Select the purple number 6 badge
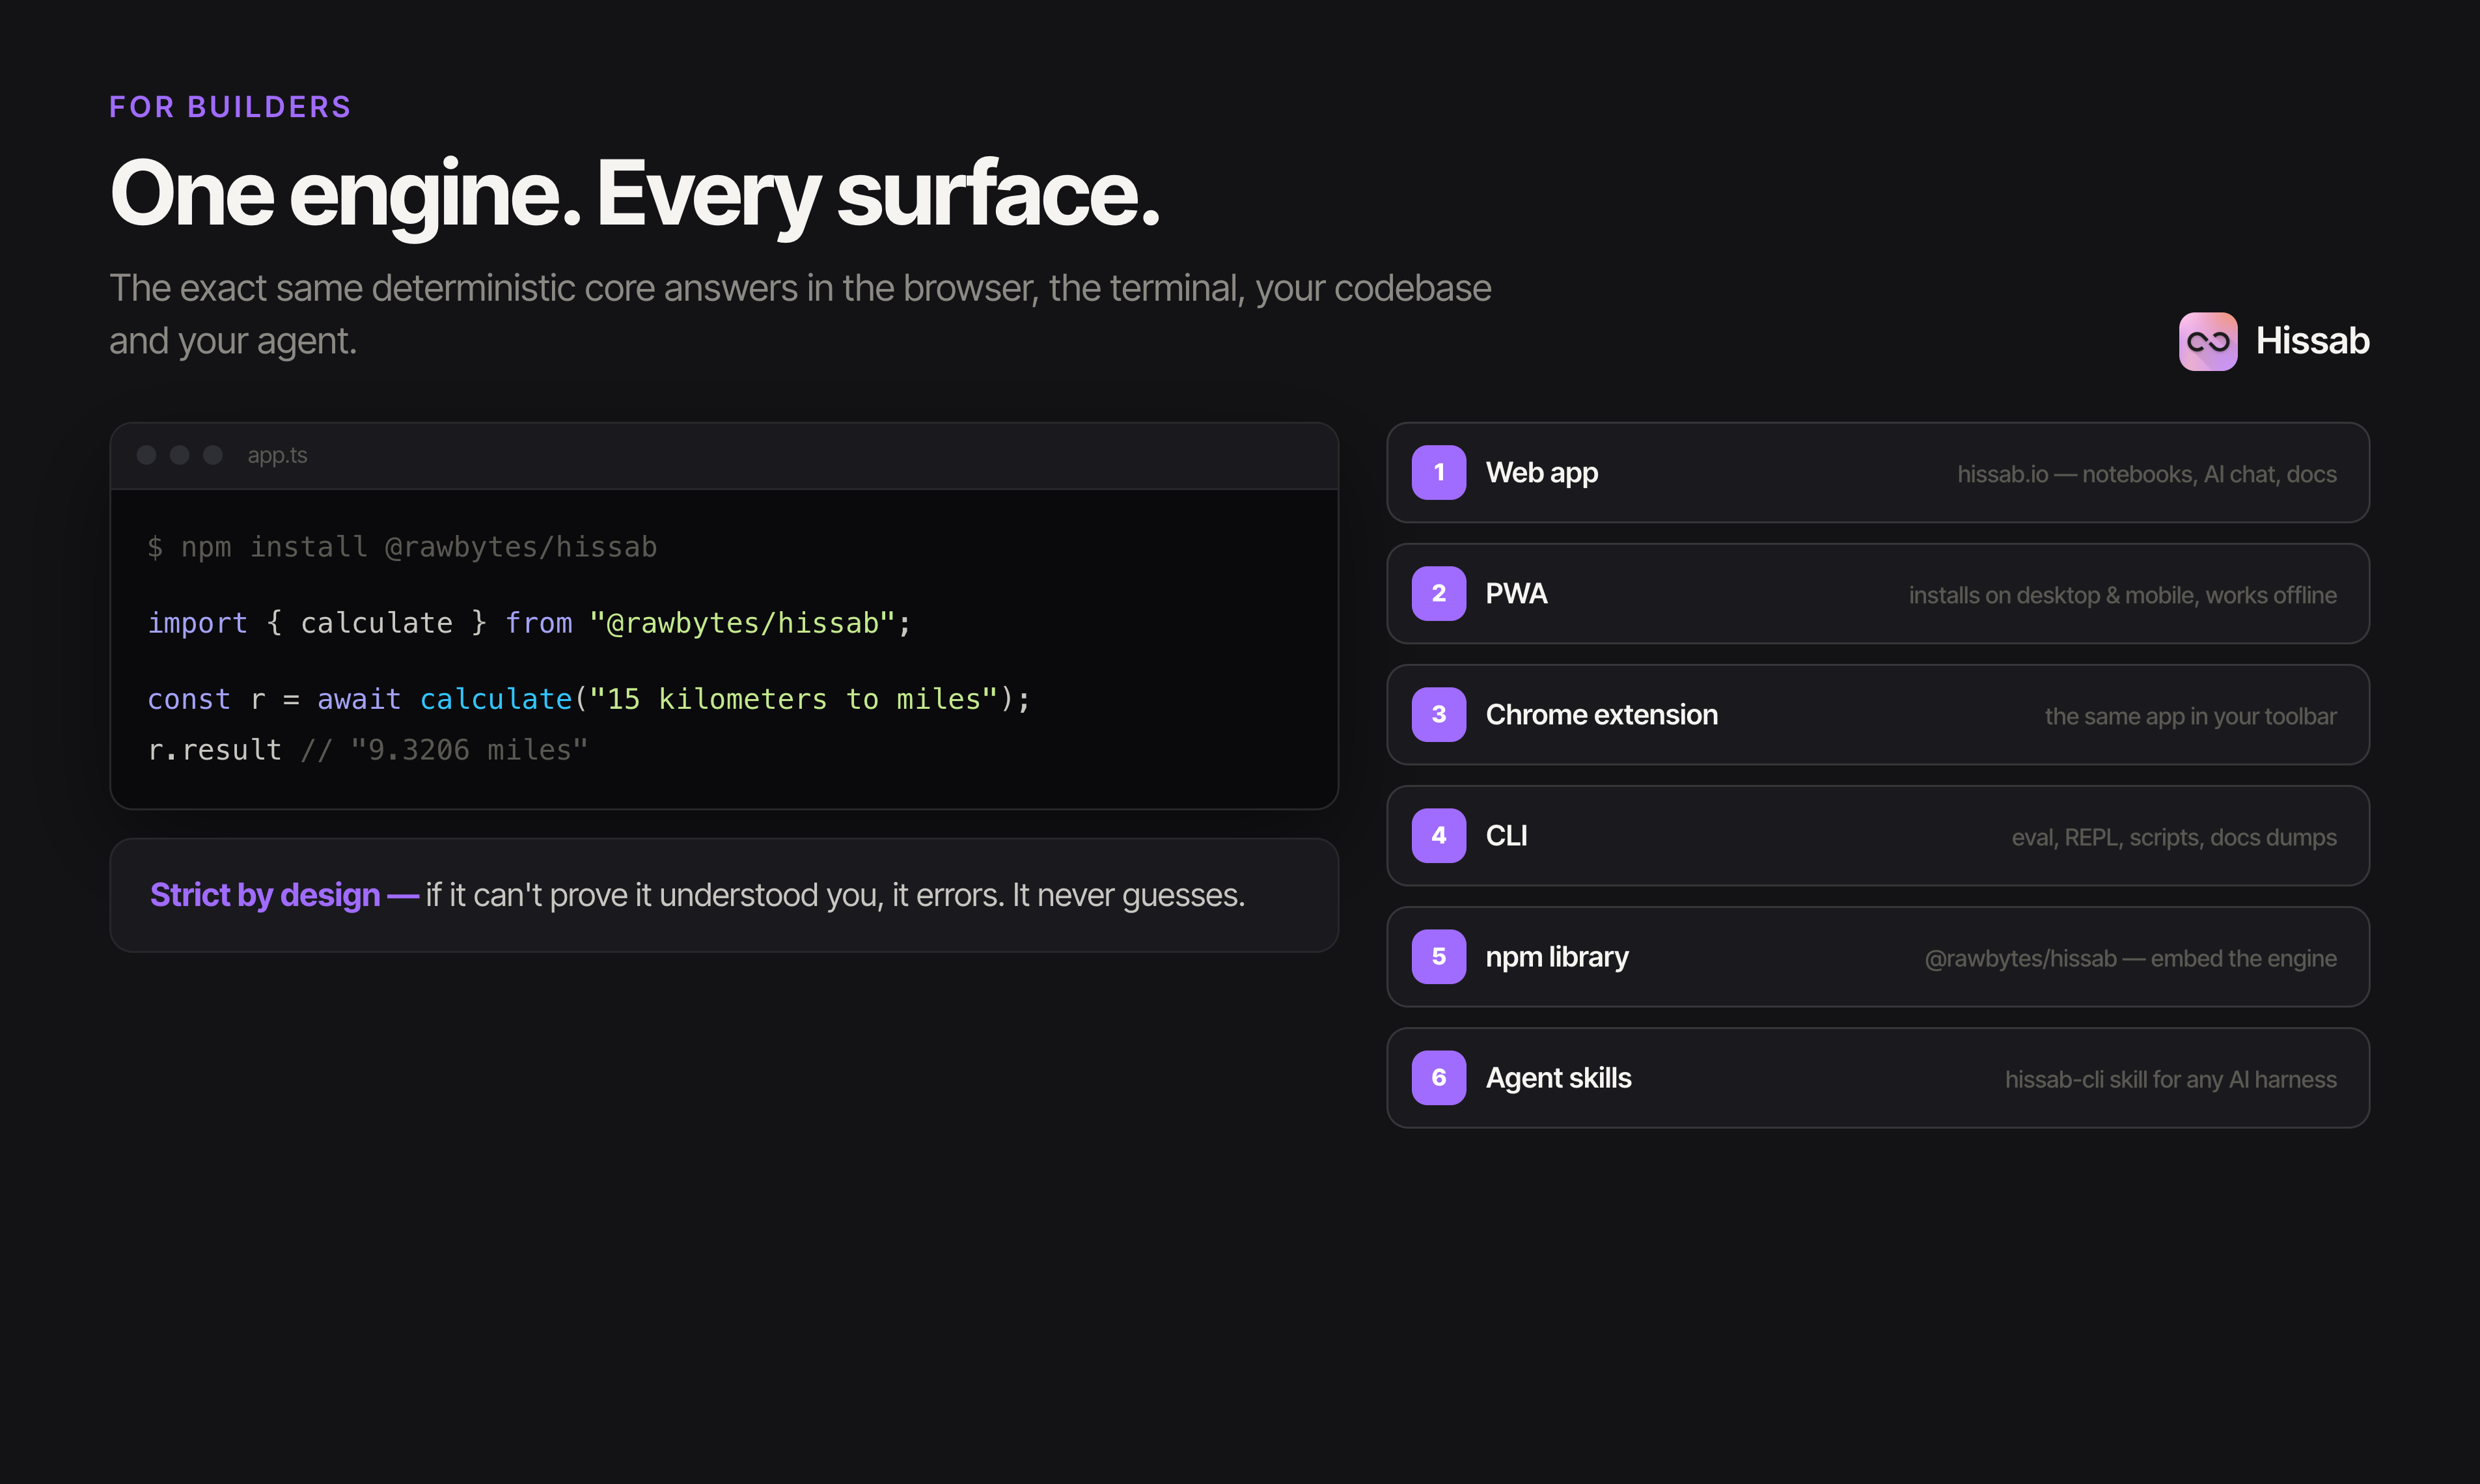2480x1484 pixels. click(1439, 1077)
